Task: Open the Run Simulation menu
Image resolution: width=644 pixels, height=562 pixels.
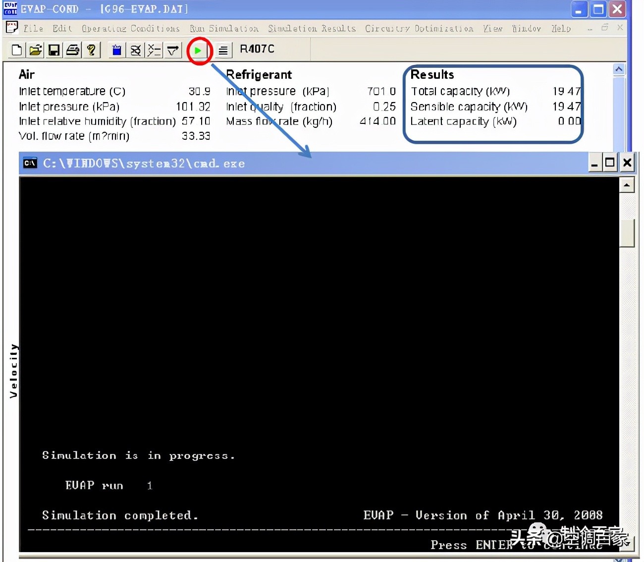Action: click(x=224, y=28)
